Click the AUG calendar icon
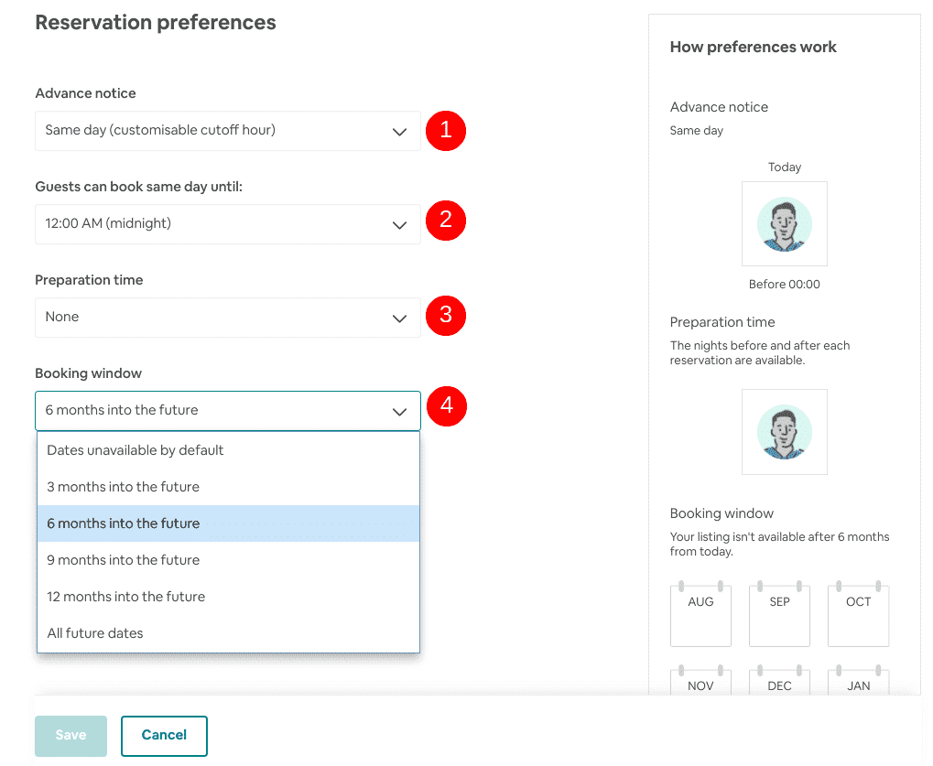 (700, 615)
